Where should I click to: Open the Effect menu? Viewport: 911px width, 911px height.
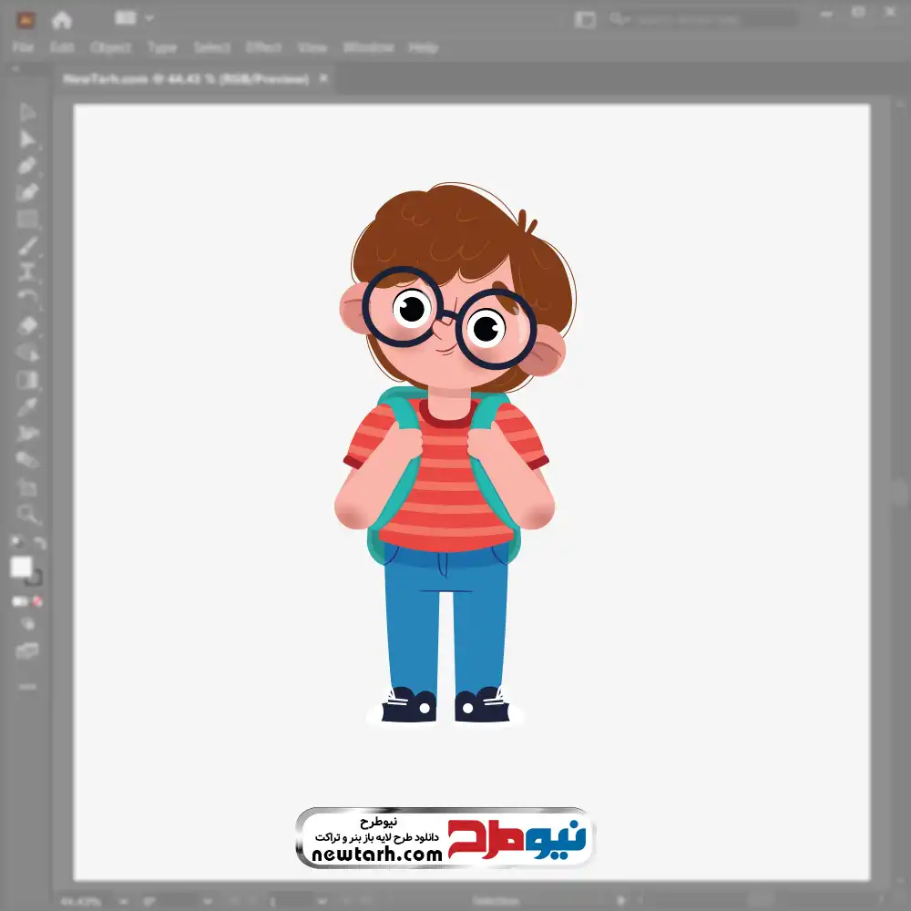[264, 47]
